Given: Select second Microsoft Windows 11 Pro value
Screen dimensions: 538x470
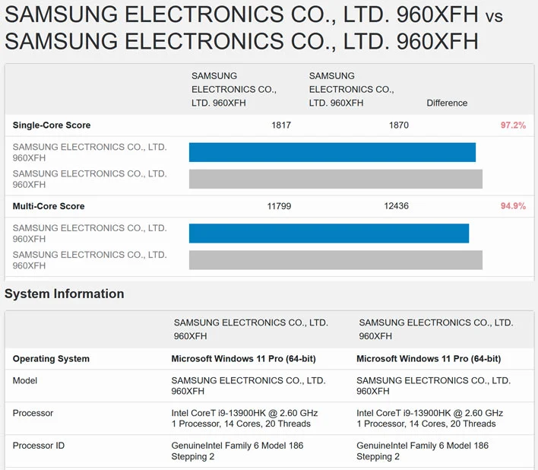Looking at the screenshot, I should [x=429, y=359].
